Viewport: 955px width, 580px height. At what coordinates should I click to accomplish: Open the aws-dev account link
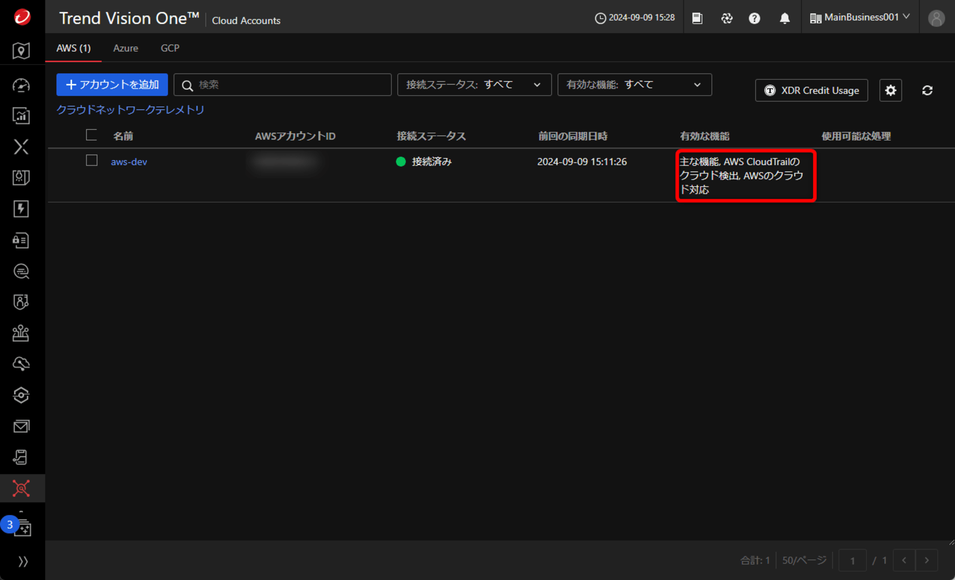pos(129,162)
